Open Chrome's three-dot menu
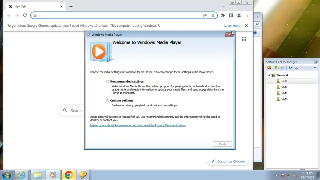The height and width of the screenshot is (180, 320). point(247,15)
